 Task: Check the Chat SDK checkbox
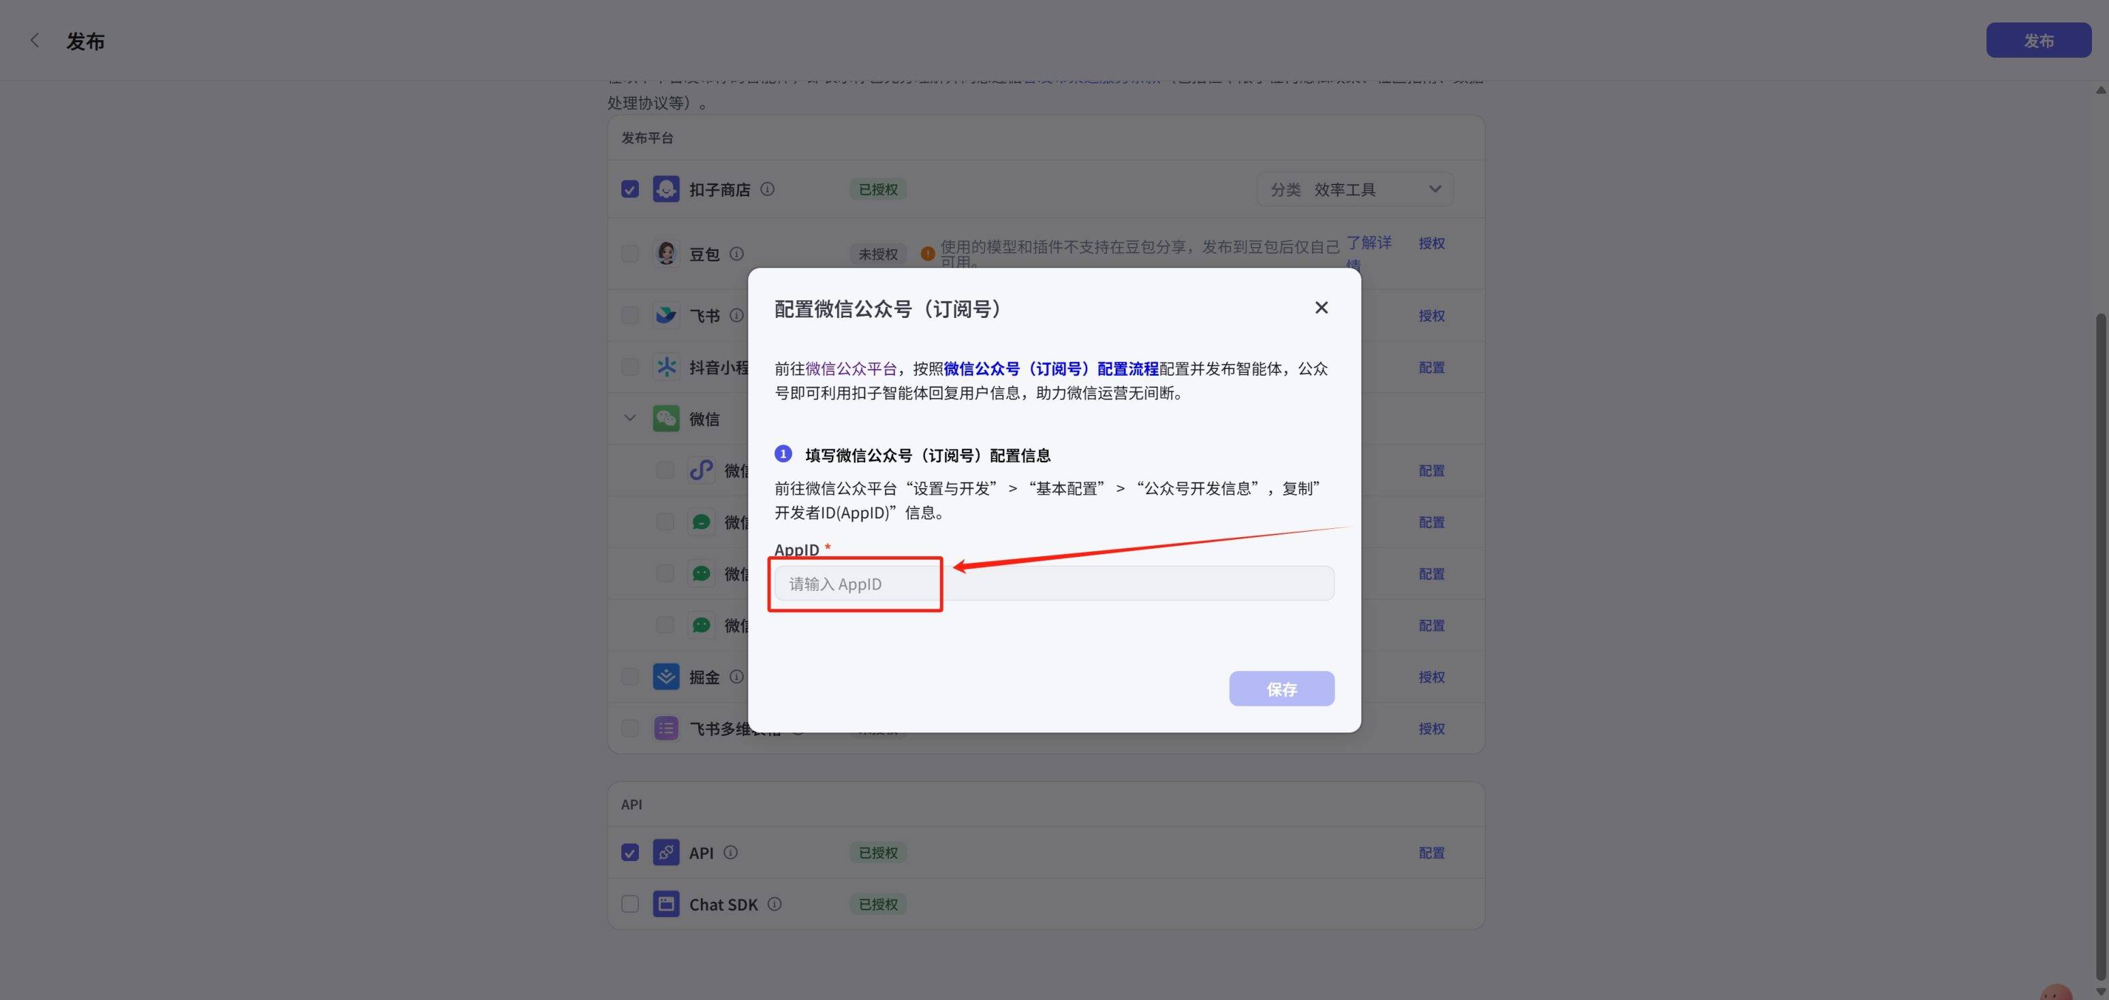(x=629, y=904)
